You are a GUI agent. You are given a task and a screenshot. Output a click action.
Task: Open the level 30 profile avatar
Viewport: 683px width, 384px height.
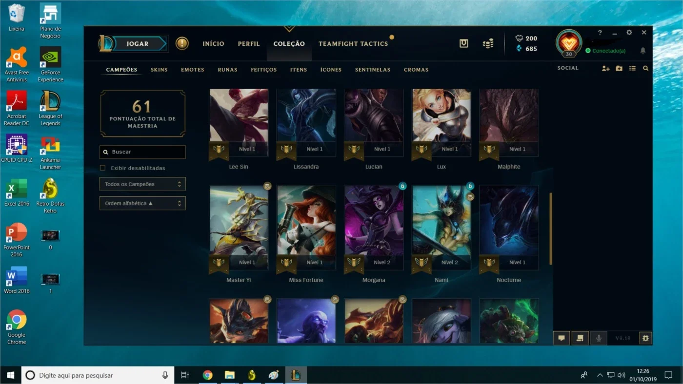(569, 43)
